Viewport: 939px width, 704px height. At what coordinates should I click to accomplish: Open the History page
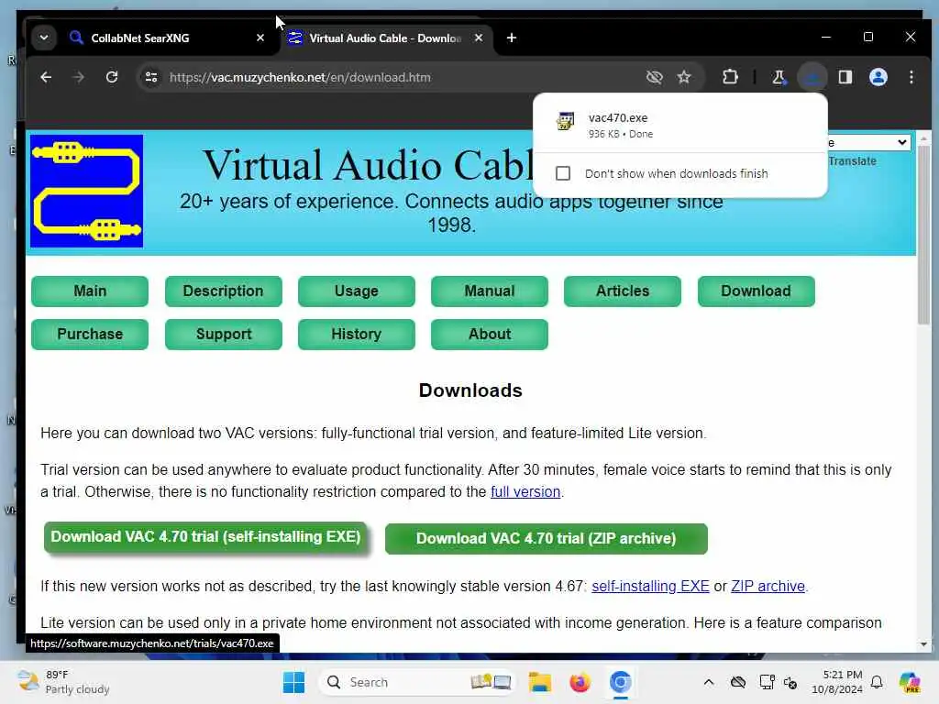357,334
